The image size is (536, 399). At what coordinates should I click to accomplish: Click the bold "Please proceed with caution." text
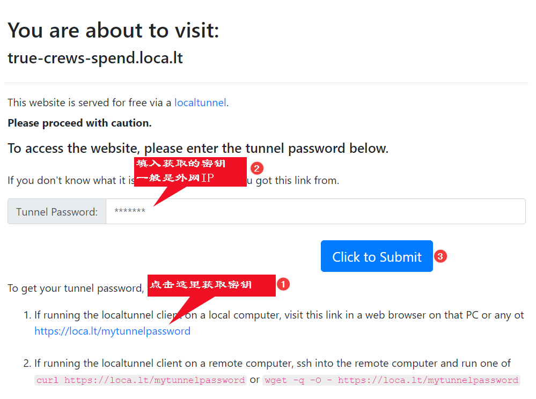(x=79, y=123)
